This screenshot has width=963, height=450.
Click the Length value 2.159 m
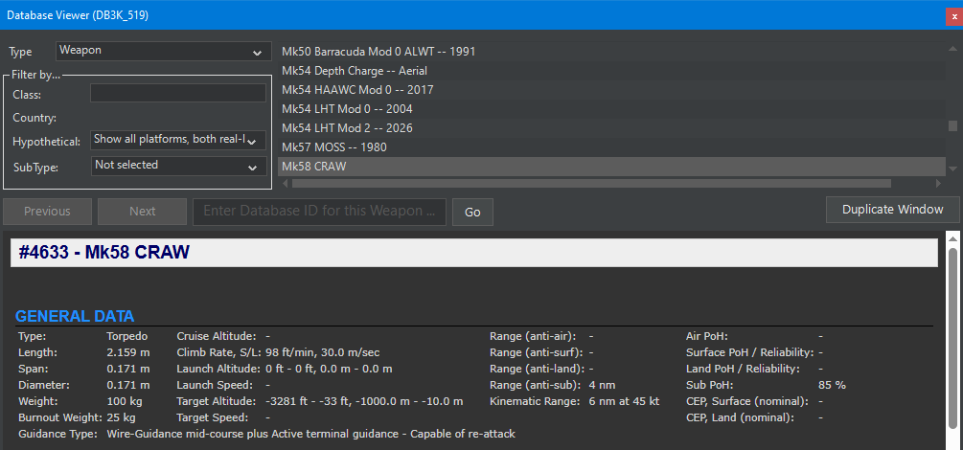[127, 353]
